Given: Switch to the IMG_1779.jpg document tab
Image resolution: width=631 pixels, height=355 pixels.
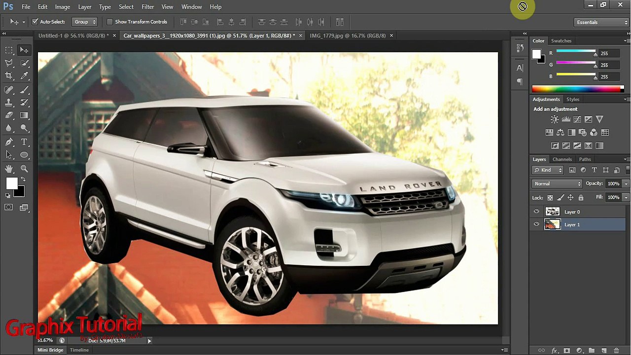Looking at the screenshot, I should click(348, 35).
